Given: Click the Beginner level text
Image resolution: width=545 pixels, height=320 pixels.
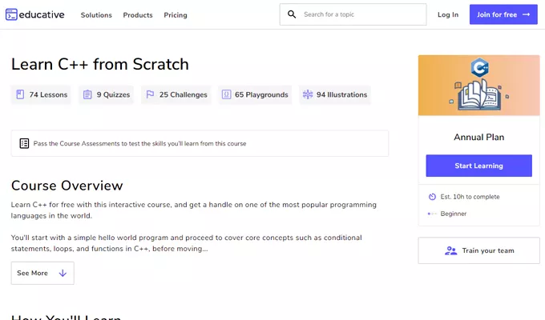Looking at the screenshot, I should (x=454, y=214).
